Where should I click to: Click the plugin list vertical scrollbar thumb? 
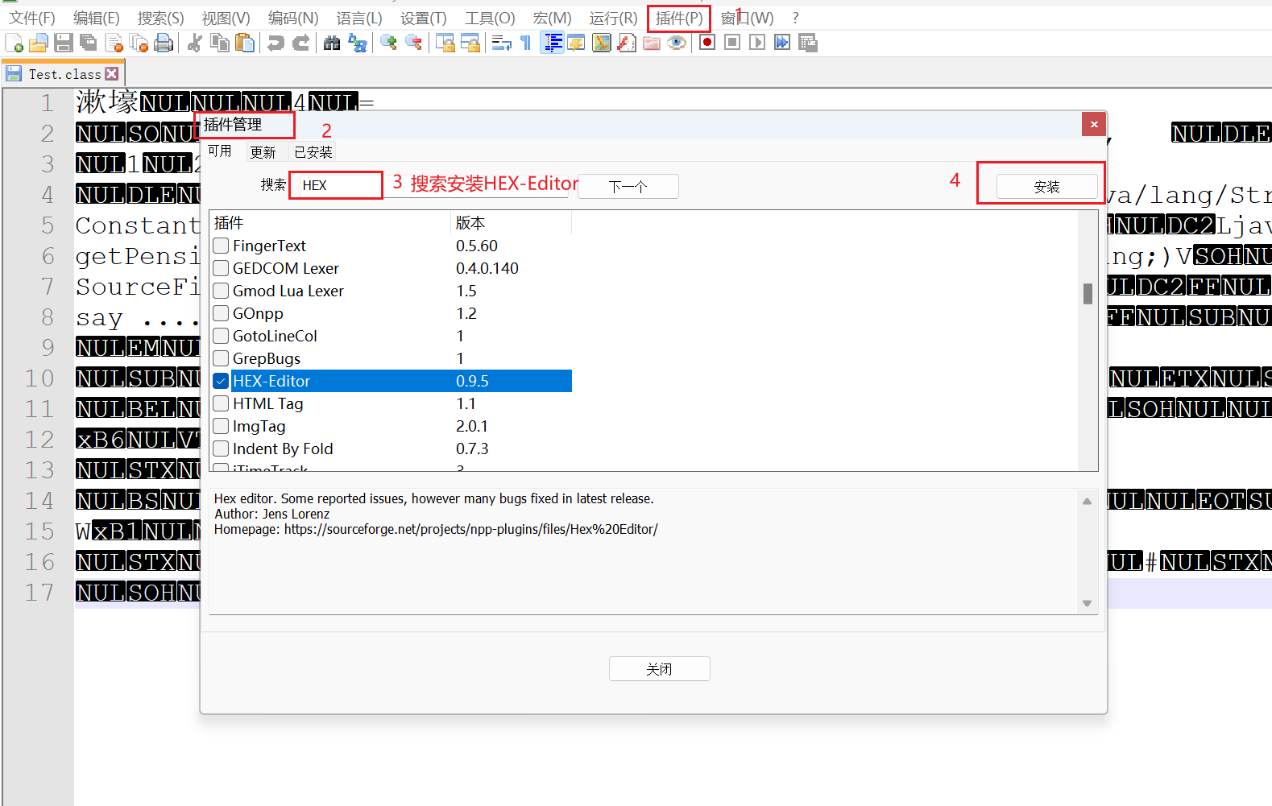tap(1088, 294)
